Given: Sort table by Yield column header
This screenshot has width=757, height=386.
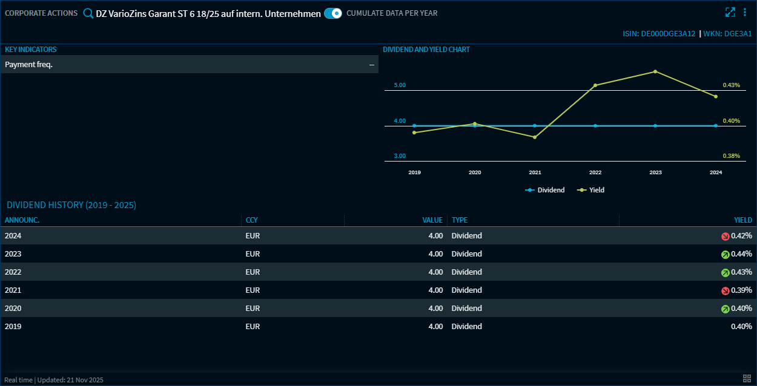Looking at the screenshot, I should (x=743, y=220).
